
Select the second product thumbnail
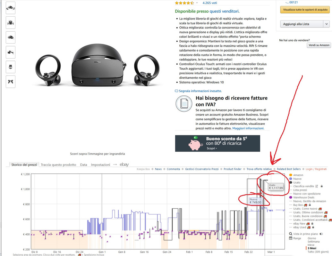pos(11,23)
